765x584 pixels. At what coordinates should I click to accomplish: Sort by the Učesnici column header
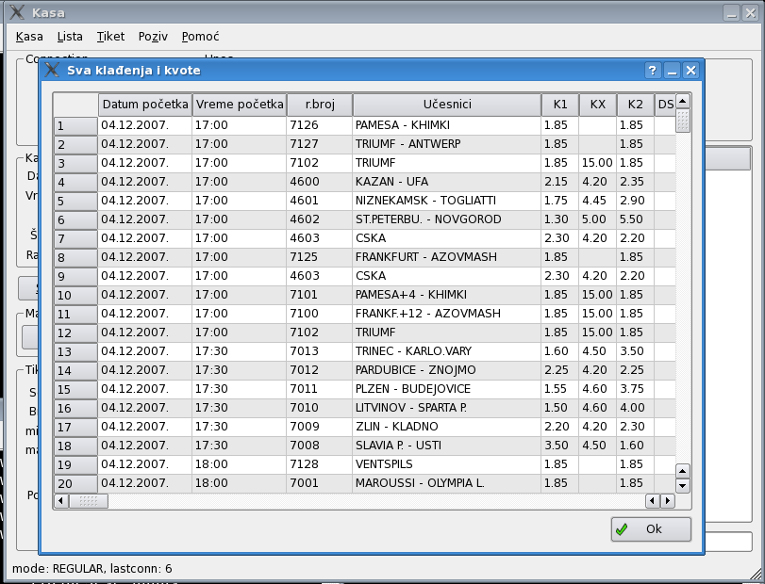coord(446,105)
